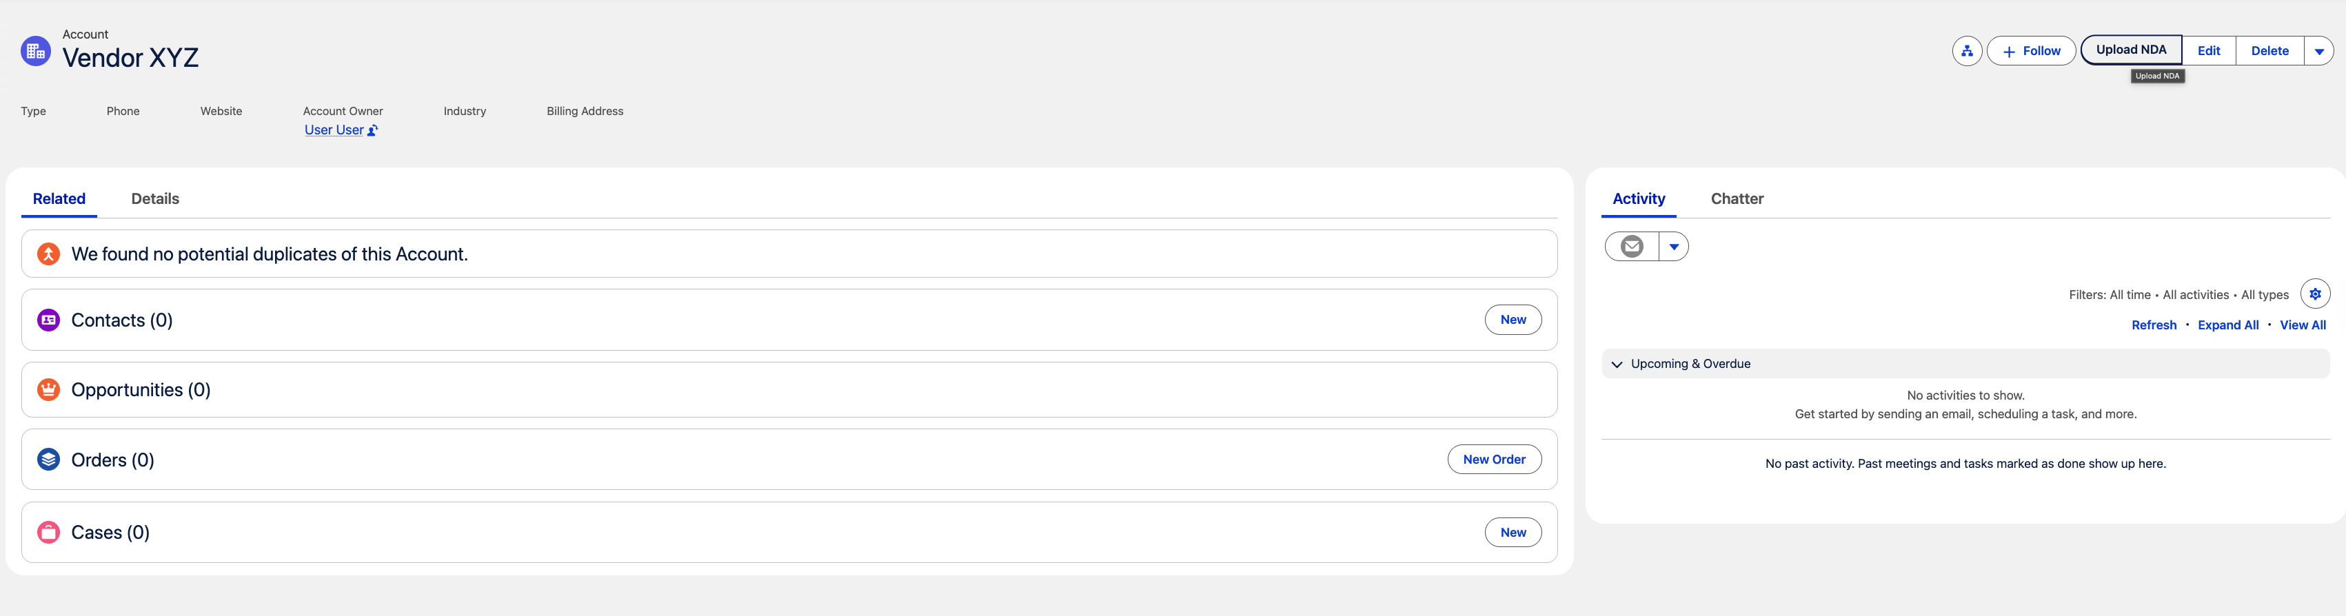Viewport: 2346px width, 616px height.
Task: Collapse the Upcoming & Overdue section
Action: point(1617,364)
